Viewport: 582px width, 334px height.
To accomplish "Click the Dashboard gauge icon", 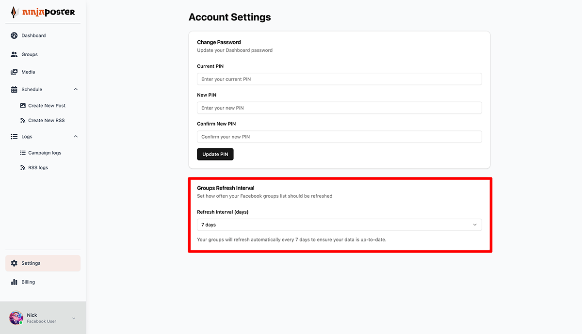I will pos(14,35).
